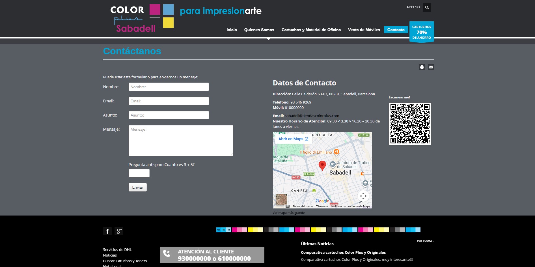Open Comparativa cartuchos Color Plus y Originales headline
Image resolution: width=535 pixels, height=267 pixels.
(x=343, y=252)
